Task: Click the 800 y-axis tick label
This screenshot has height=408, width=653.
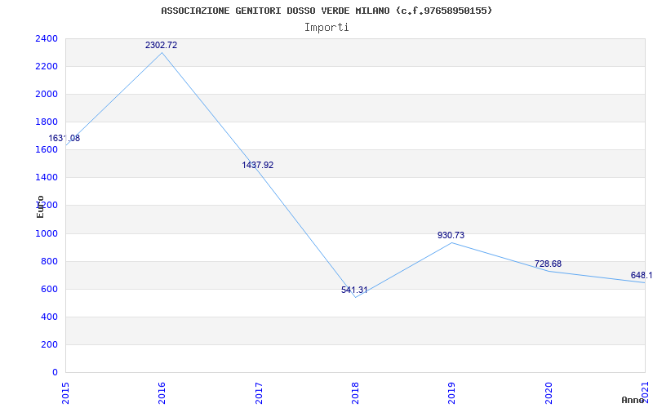Action: 50,261
